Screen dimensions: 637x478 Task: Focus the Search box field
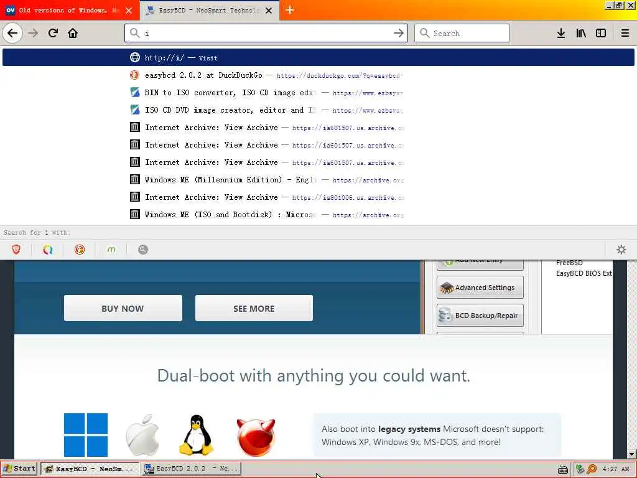(462, 33)
